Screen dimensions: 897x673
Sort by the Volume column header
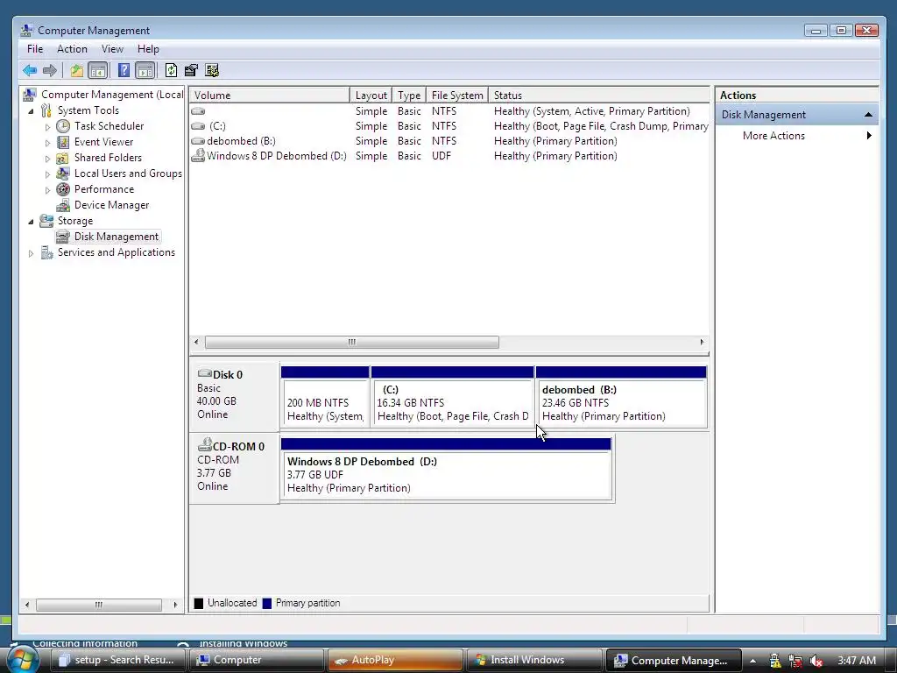[270, 95]
